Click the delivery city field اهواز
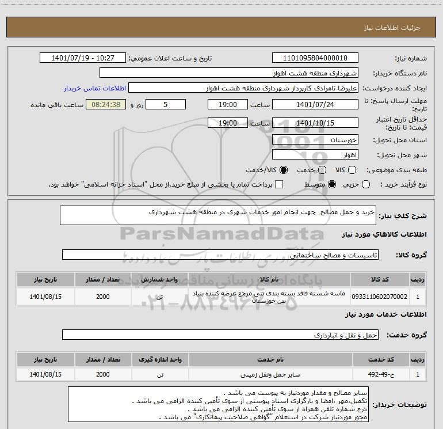This screenshot has height=429, width=443. (315, 154)
